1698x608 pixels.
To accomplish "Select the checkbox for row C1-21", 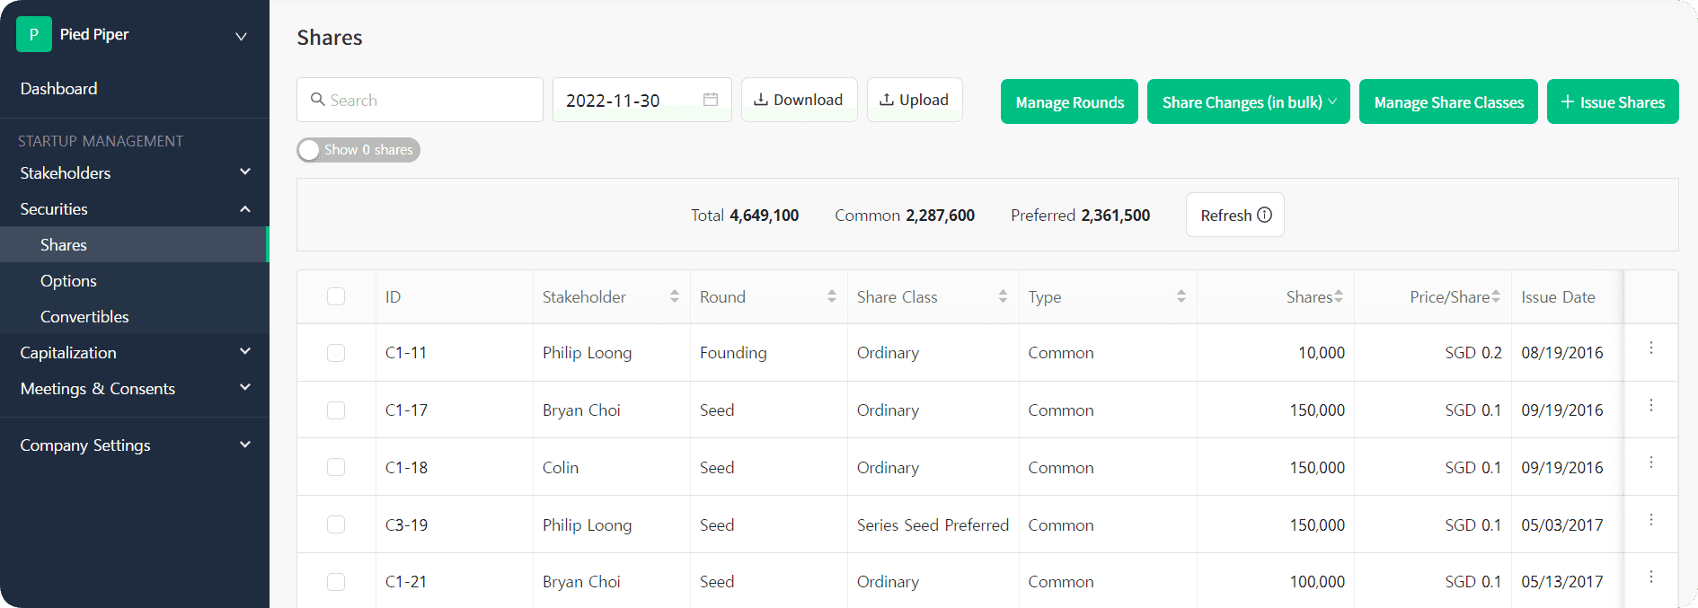I will [x=336, y=582].
